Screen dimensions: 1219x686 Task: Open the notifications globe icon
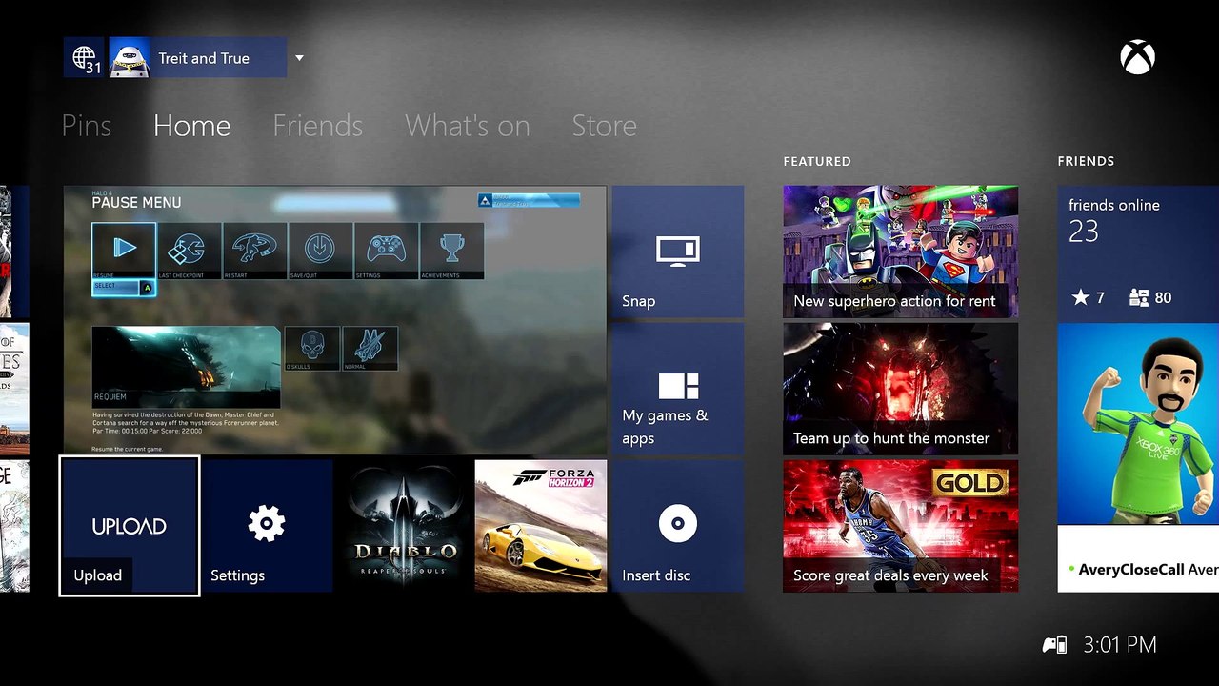point(84,58)
